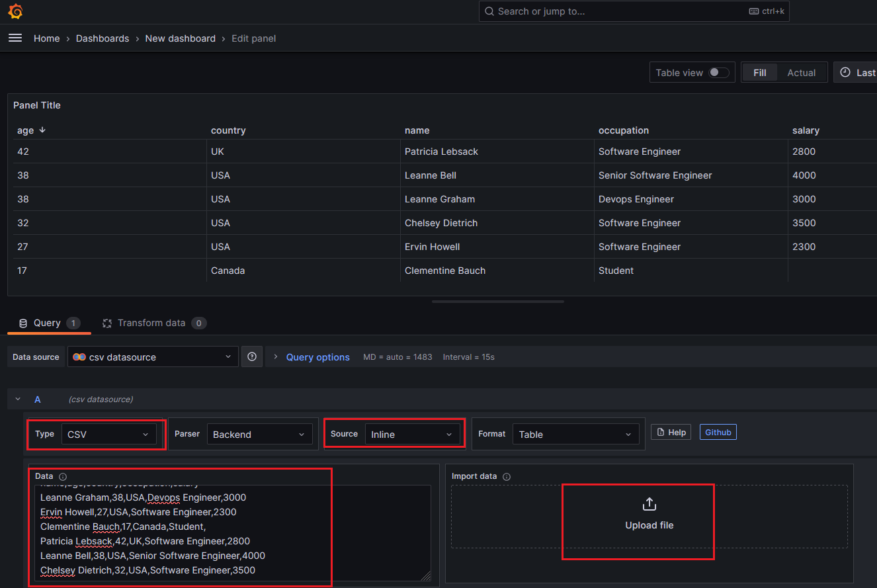Click the Interval = 15s text
Screen dimensions: 877x588
(x=469, y=357)
